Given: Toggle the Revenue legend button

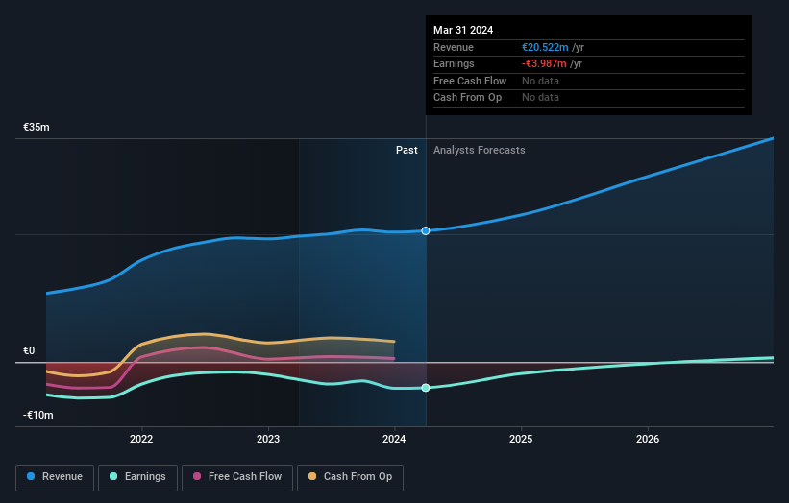Looking at the screenshot, I should 55,477.
